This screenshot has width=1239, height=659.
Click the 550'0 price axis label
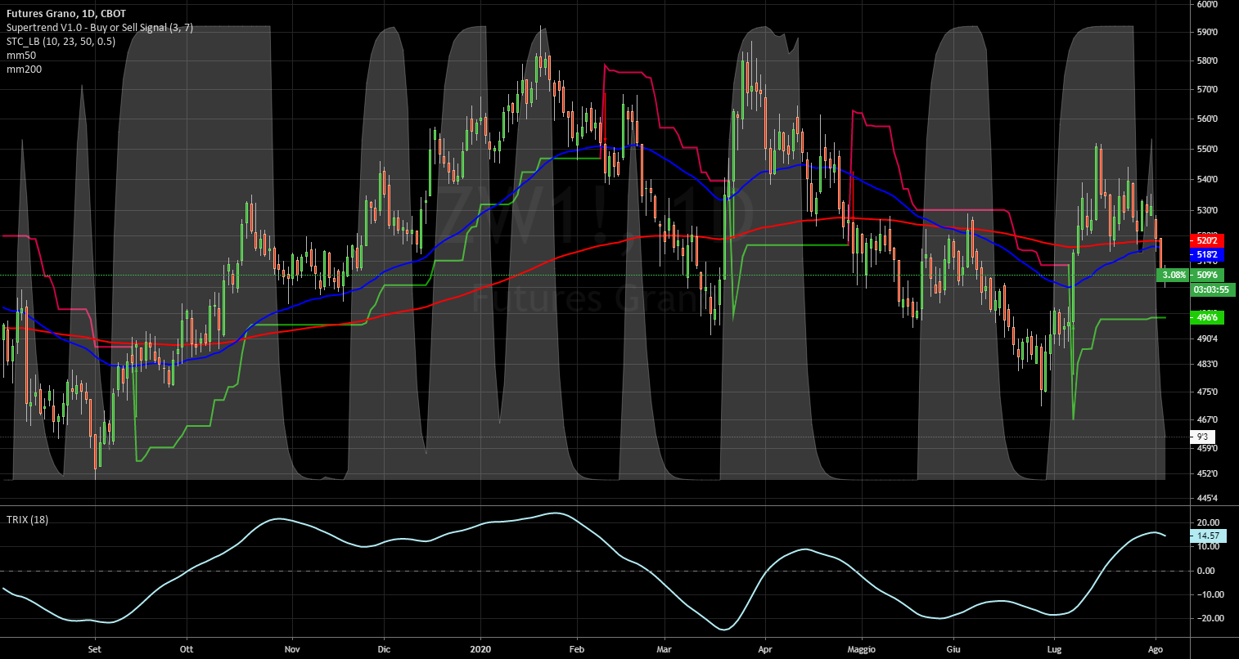coord(1207,149)
